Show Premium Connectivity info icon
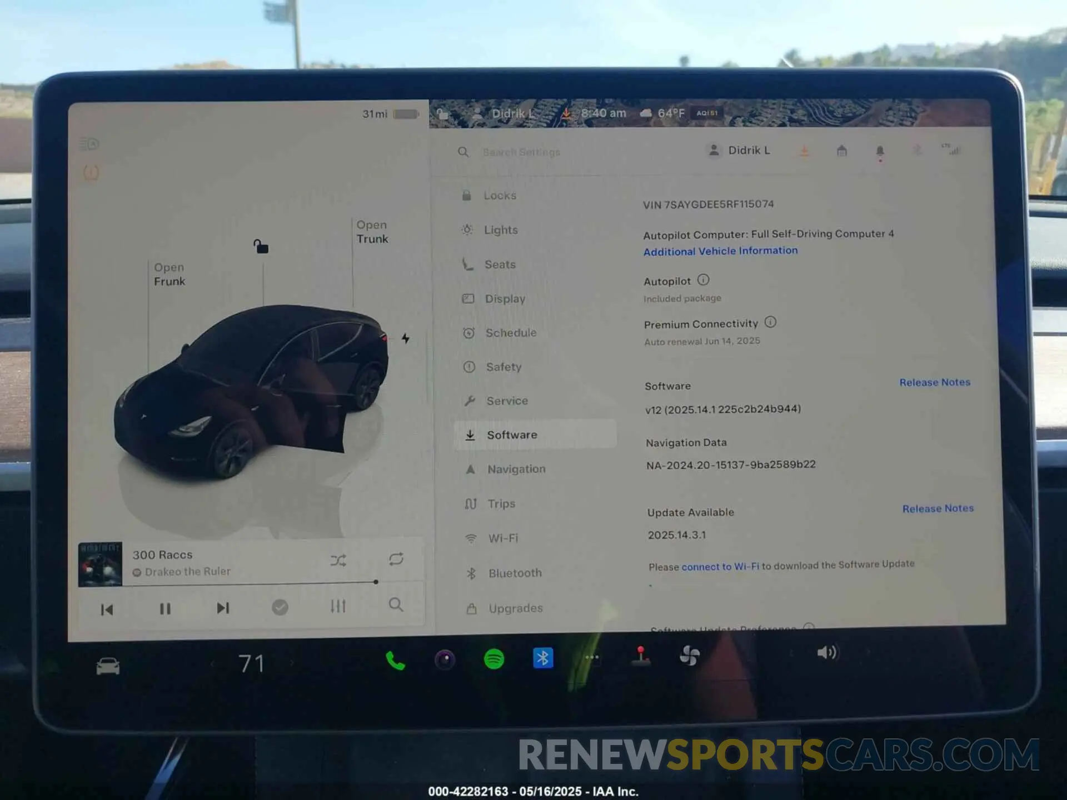Viewport: 1067px width, 800px height. point(770,322)
